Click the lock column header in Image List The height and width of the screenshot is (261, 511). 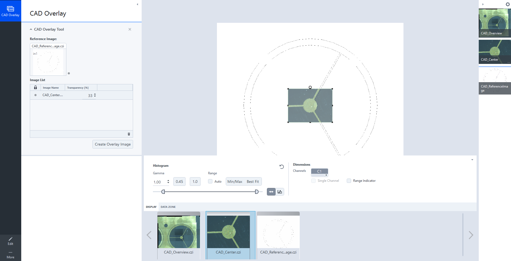35,87
